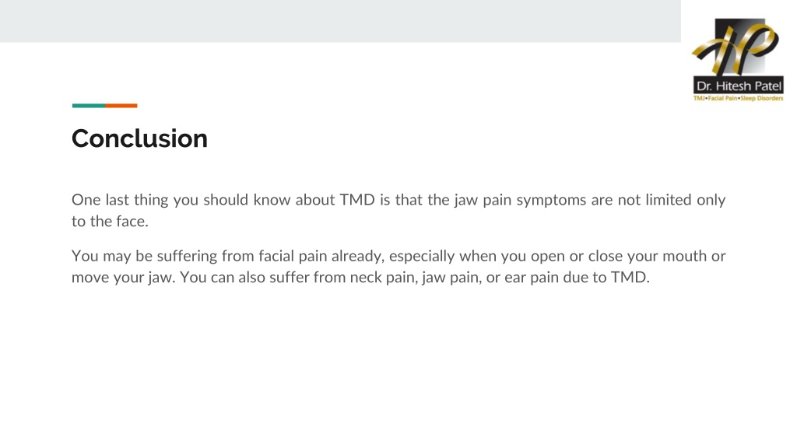Click the "Conclusion" slide heading
This screenshot has height=448, width=797.
(140, 138)
